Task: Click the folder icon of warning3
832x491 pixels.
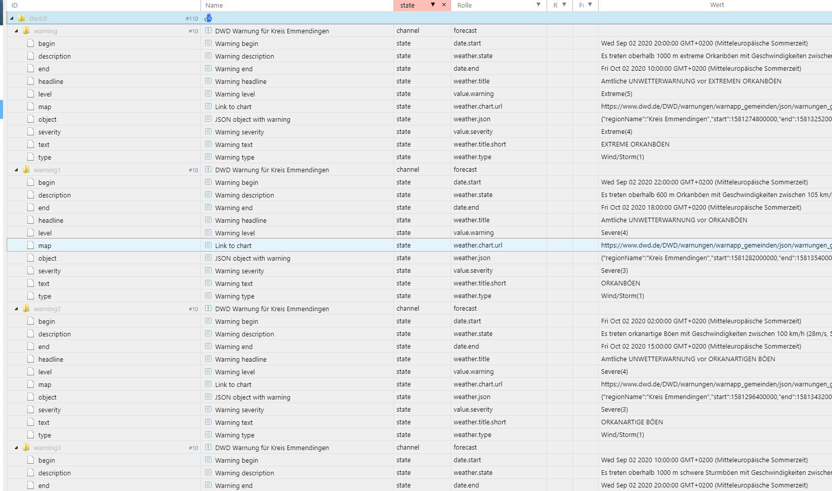Action: pos(26,448)
